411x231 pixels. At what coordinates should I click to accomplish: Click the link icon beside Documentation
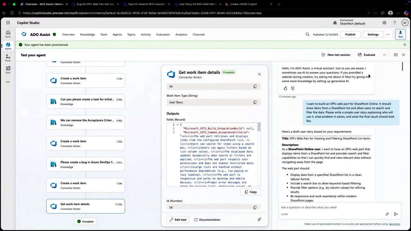[259, 219]
